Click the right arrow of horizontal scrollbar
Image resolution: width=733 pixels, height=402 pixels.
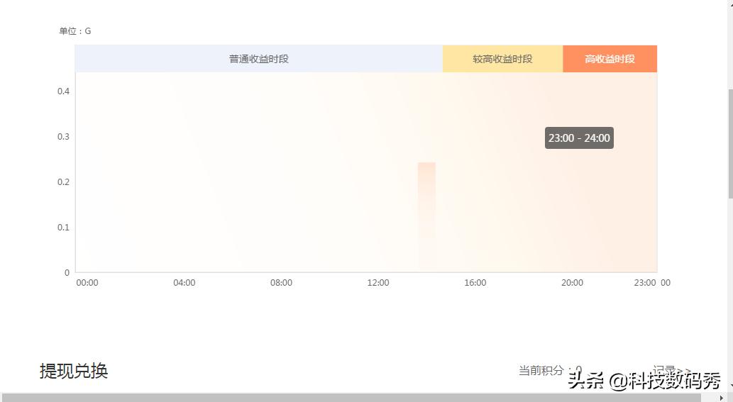(x=720, y=398)
